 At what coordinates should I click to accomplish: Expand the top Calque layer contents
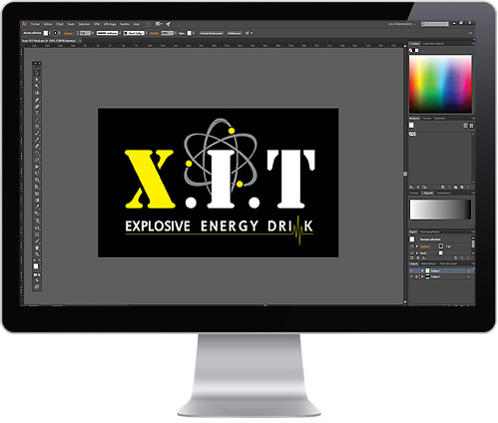(x=422, y=271)
